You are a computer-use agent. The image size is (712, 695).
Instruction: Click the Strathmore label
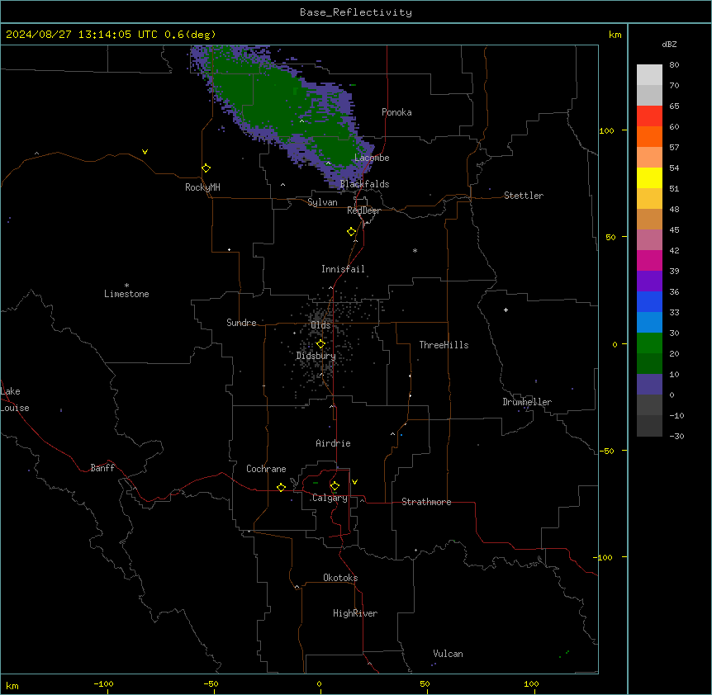coord(426,502)
